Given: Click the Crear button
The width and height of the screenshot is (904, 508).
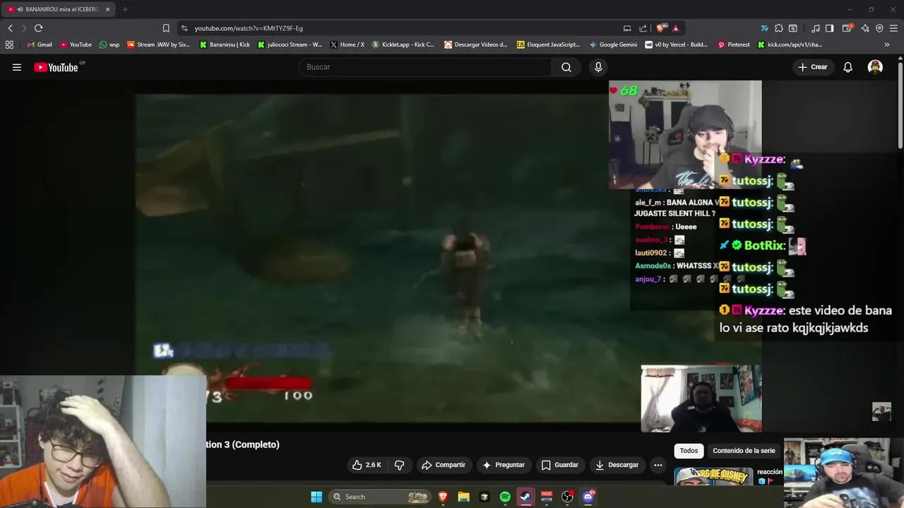Looking at the screenshot, I should [x=812, y=67].
